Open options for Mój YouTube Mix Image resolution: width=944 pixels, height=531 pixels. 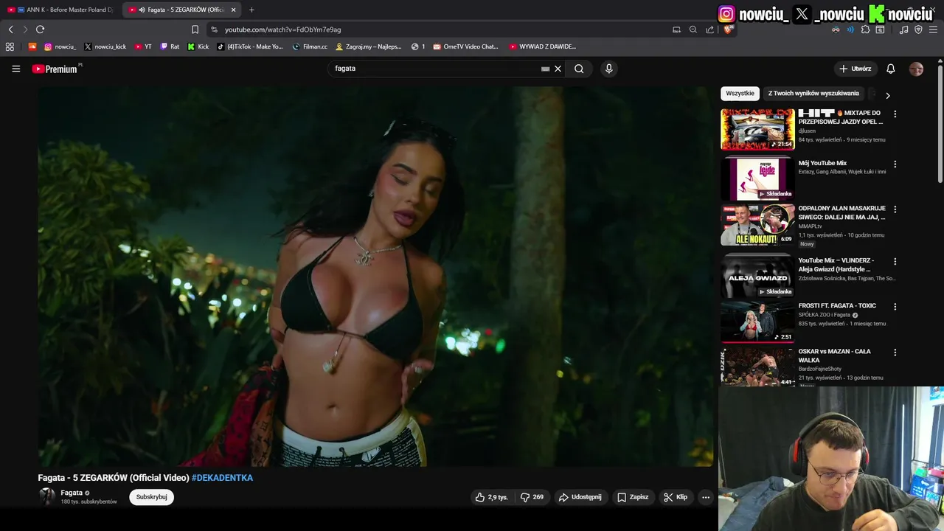[895, 164]
